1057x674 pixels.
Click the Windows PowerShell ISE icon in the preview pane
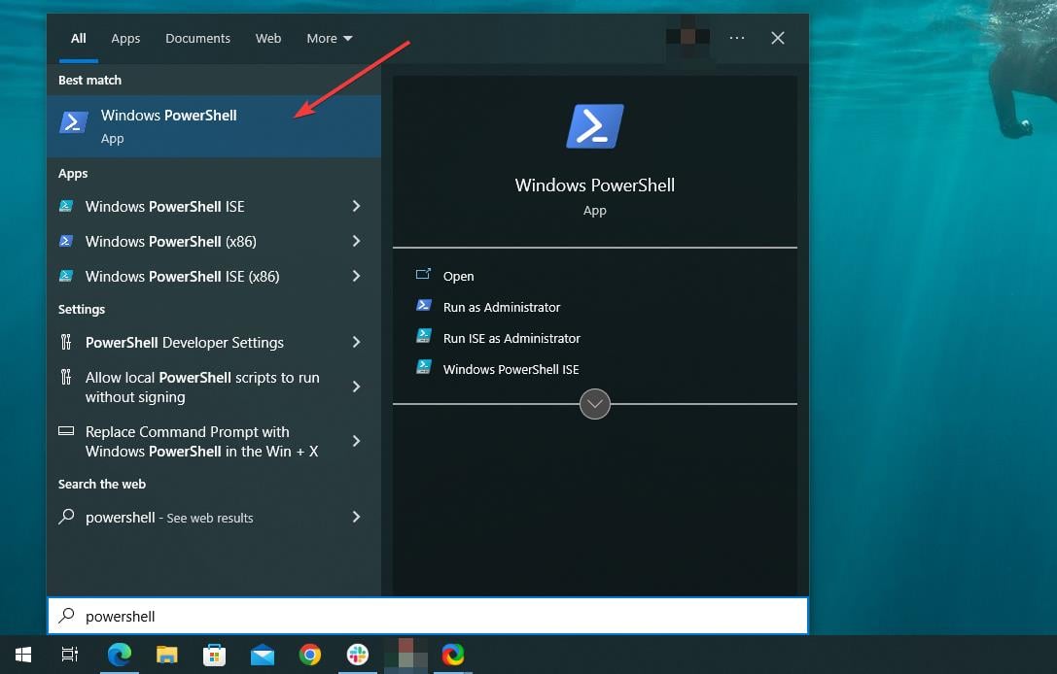coord(423,367)
